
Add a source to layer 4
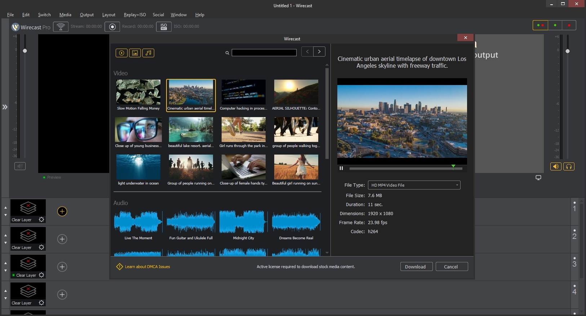[x=62, y=294]
